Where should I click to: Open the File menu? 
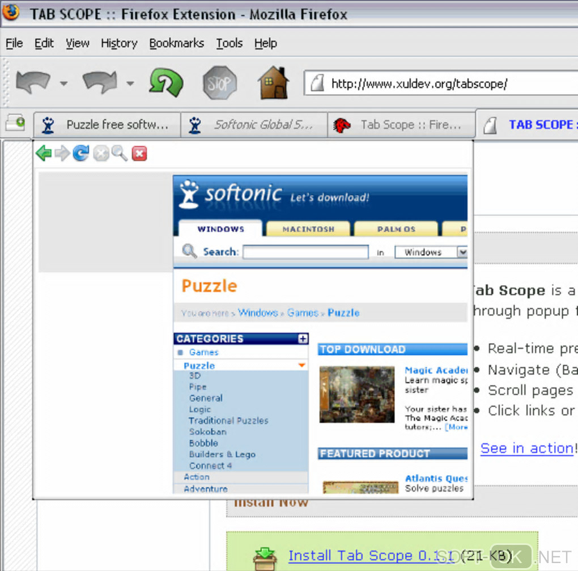[x=14, y=43]
